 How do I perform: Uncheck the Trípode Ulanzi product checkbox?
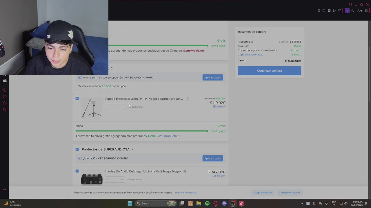pyautogui.click(x=77, y=99)
